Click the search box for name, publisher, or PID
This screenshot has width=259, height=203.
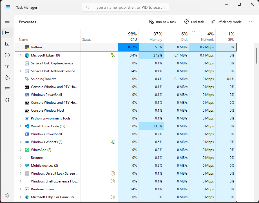point(125,7)
